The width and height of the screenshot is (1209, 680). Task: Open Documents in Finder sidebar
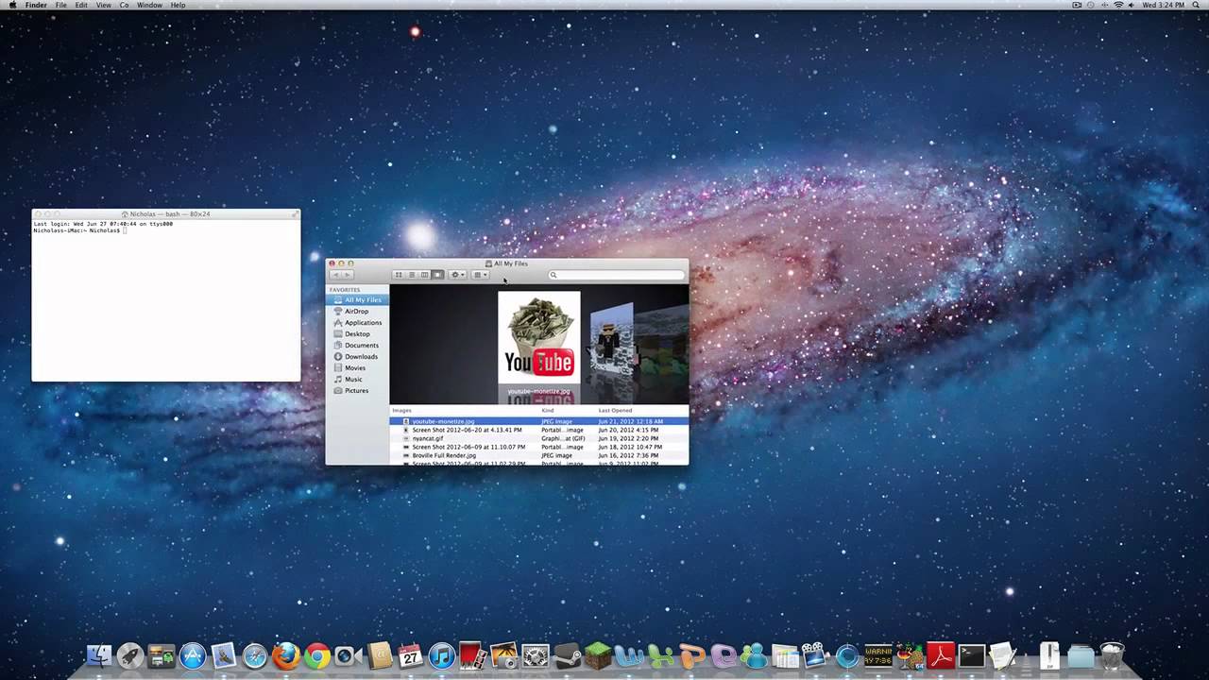[x=357, y=345]
